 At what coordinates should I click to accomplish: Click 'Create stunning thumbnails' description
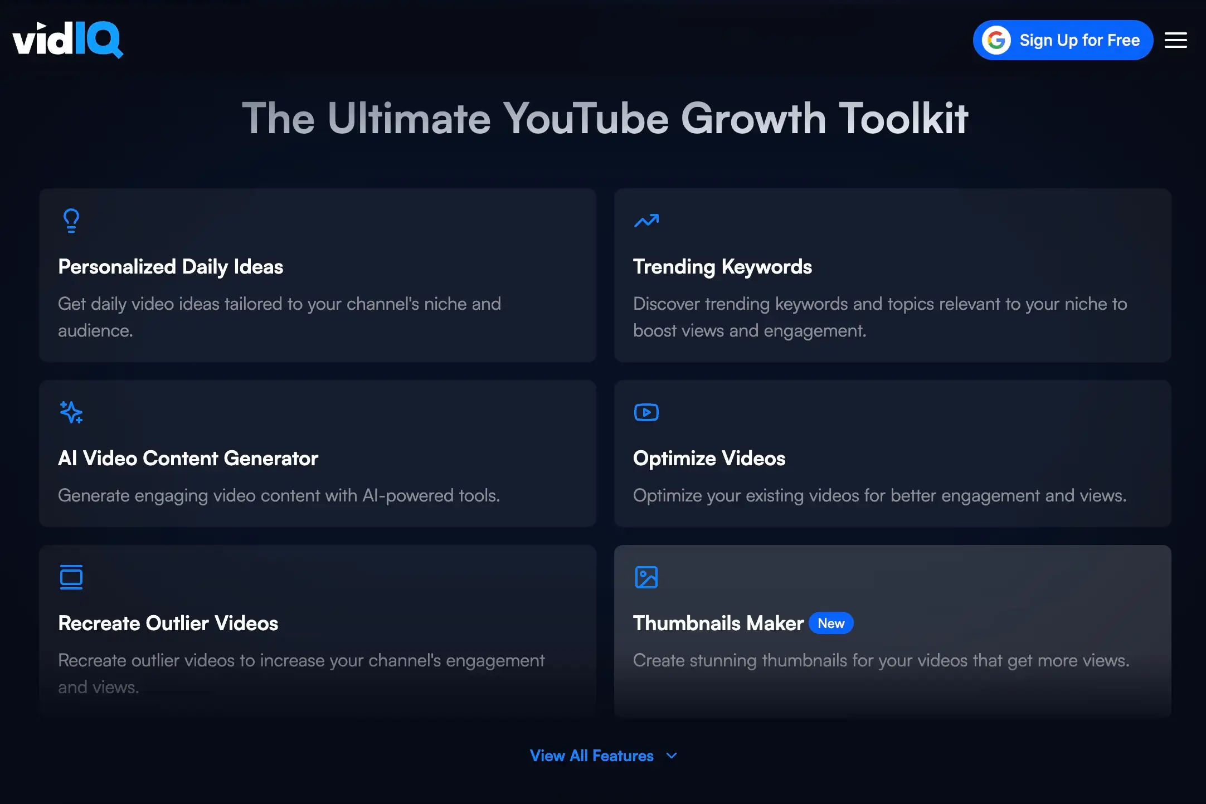click(881, 660)
